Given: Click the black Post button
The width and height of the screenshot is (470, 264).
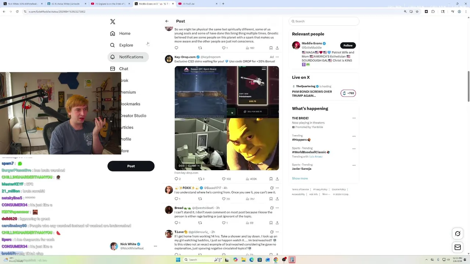Looking at the screenshot, I should [131, 166].
